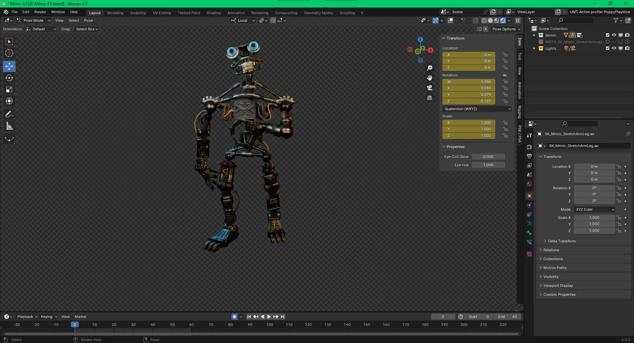Toggle the camera view icon
The image size is (634, 343).
430,88
